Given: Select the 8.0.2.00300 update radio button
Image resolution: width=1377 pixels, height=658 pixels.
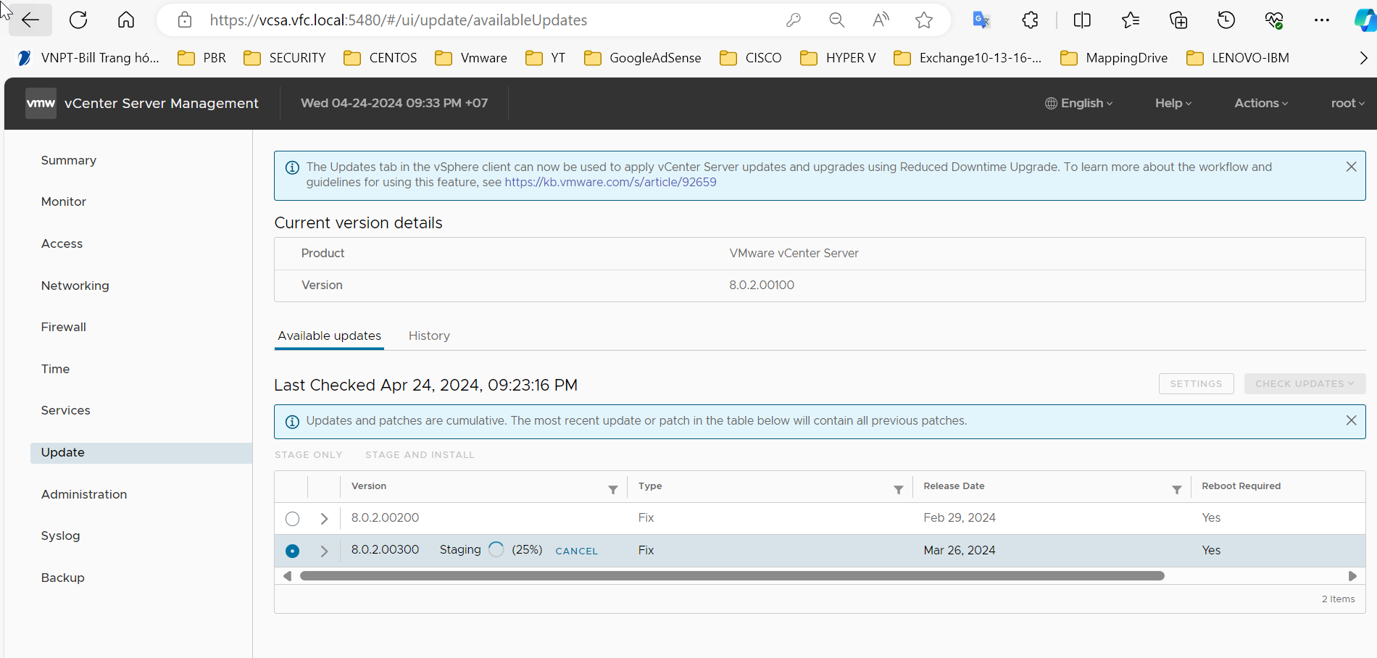Looking at the screenshot, I should click(292, 551).
